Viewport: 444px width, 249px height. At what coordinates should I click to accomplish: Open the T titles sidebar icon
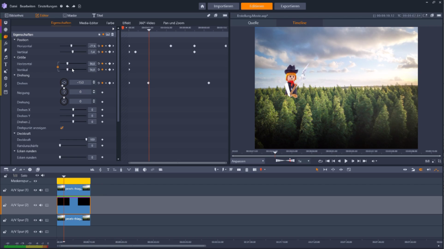(x=6, y=64)
